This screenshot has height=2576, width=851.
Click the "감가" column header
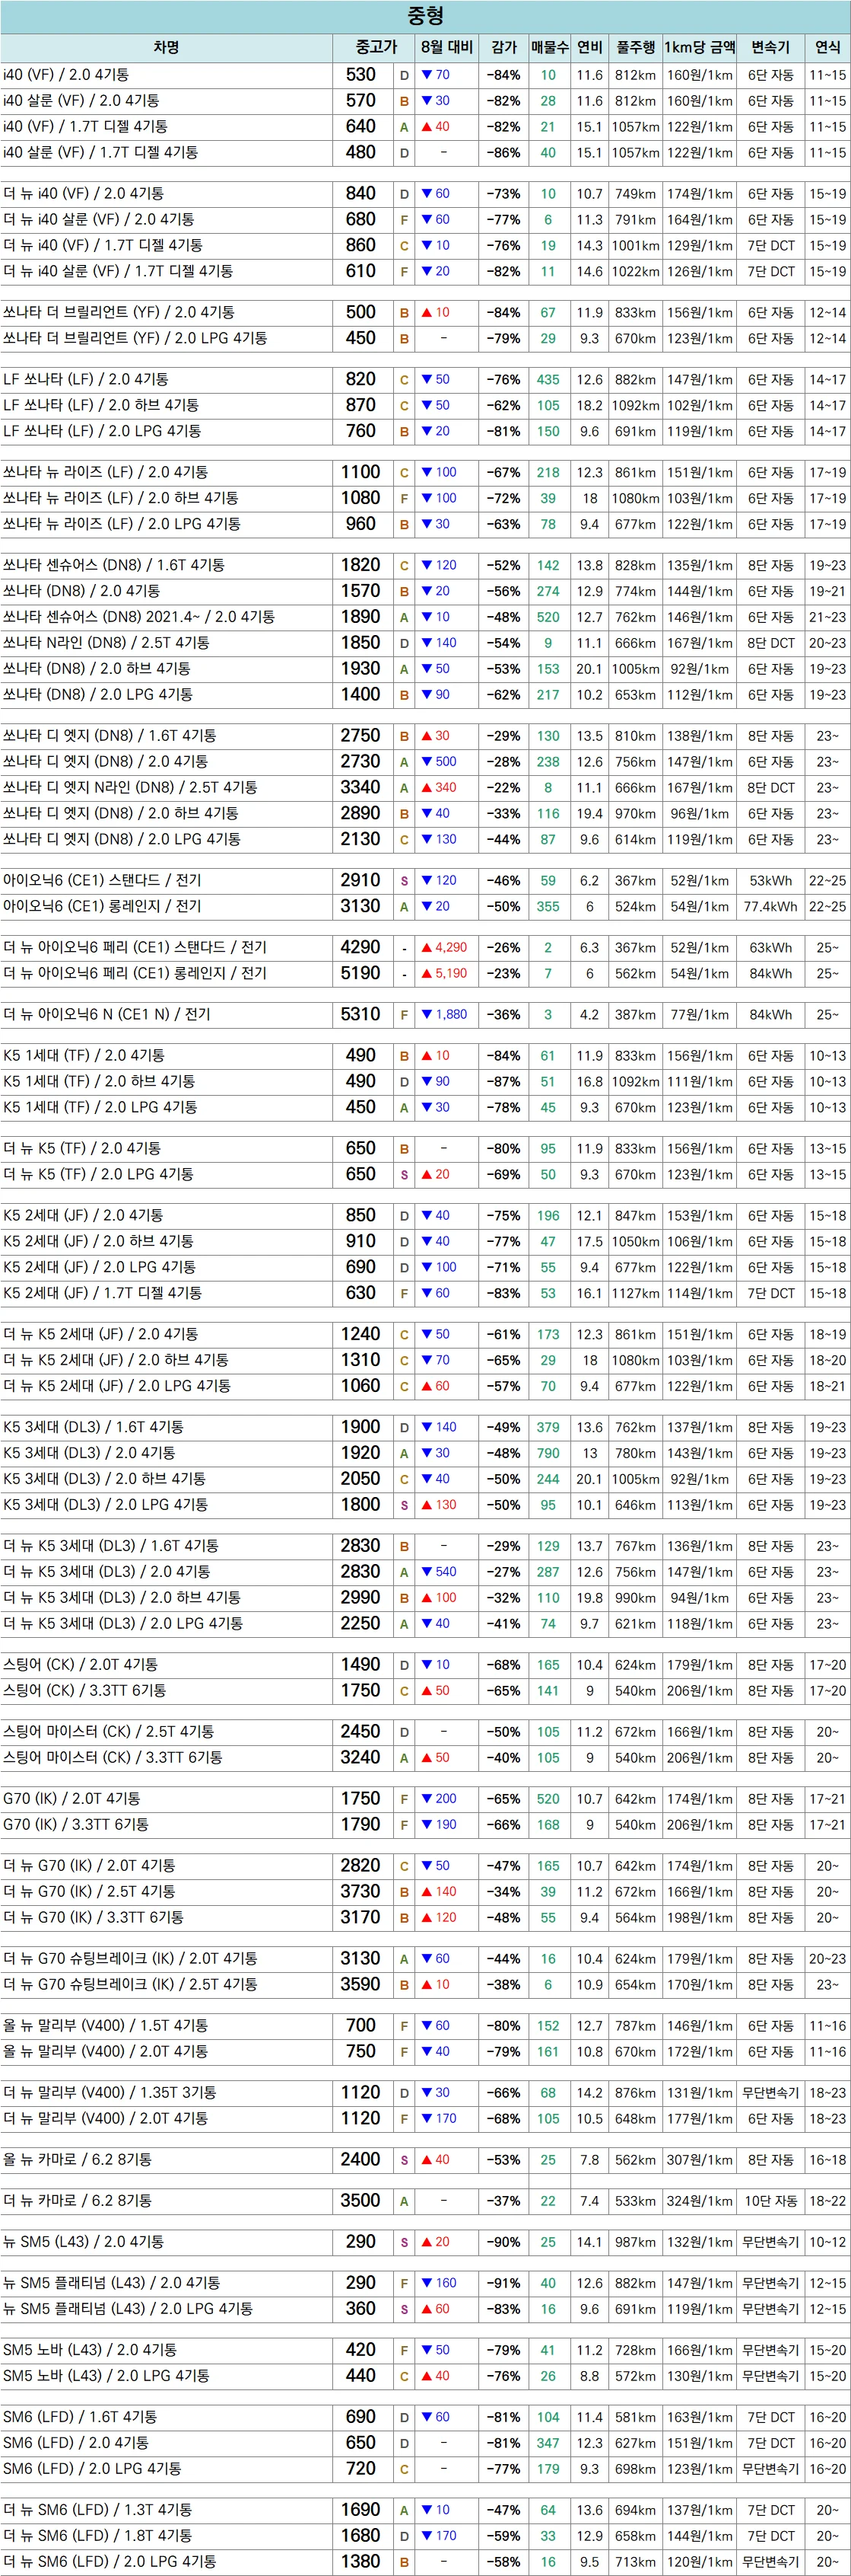[x=503, y=47]
